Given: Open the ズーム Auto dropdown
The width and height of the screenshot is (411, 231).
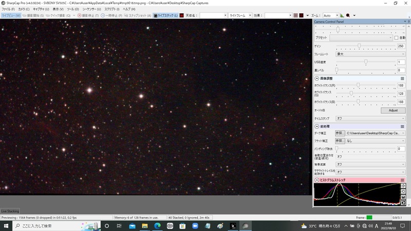Looking at the screenshot, I should tap(331, 15).
